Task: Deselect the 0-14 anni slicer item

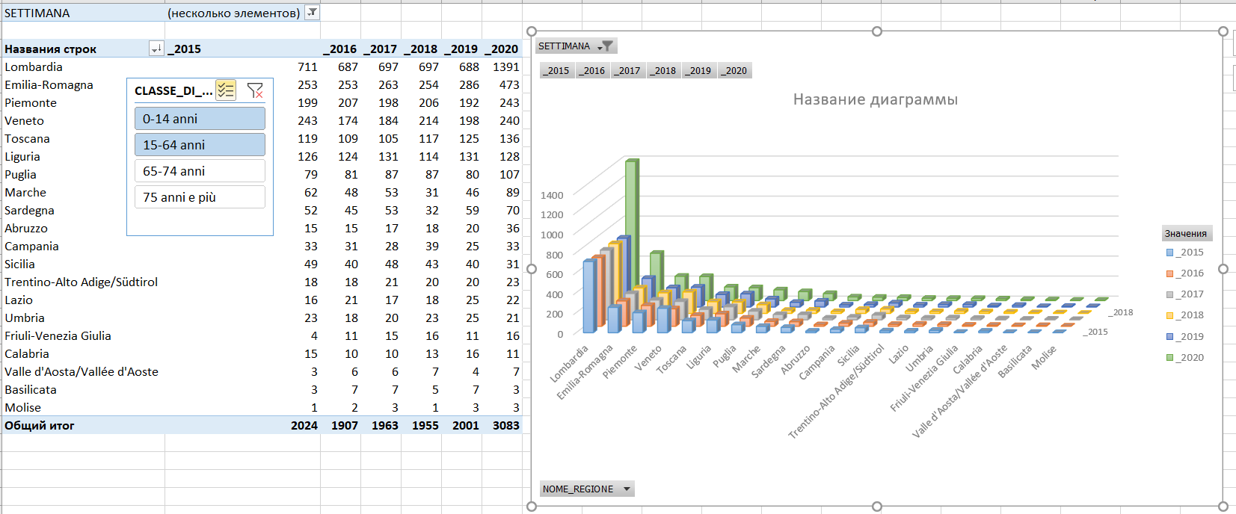Action: 200,119
